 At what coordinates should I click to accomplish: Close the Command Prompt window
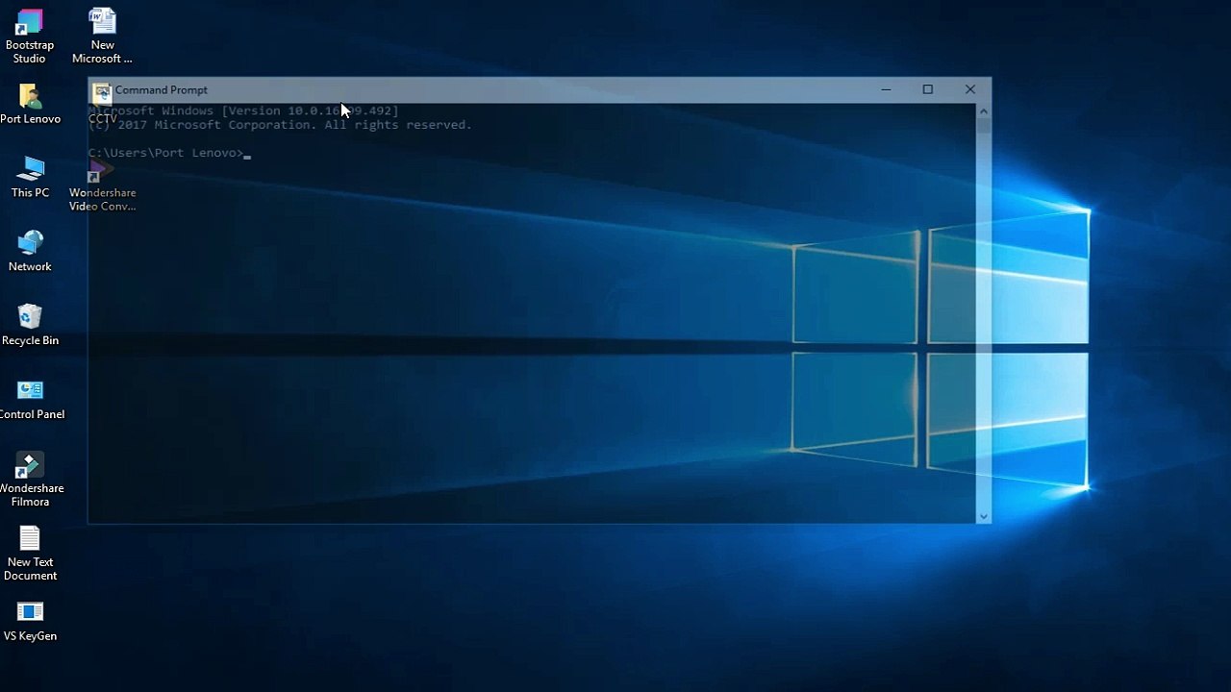point(970,89)
